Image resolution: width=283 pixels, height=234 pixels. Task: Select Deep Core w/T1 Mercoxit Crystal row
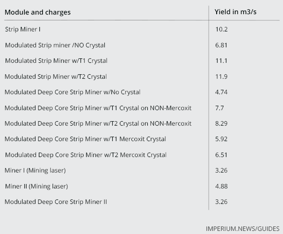(x=142, y=139)
